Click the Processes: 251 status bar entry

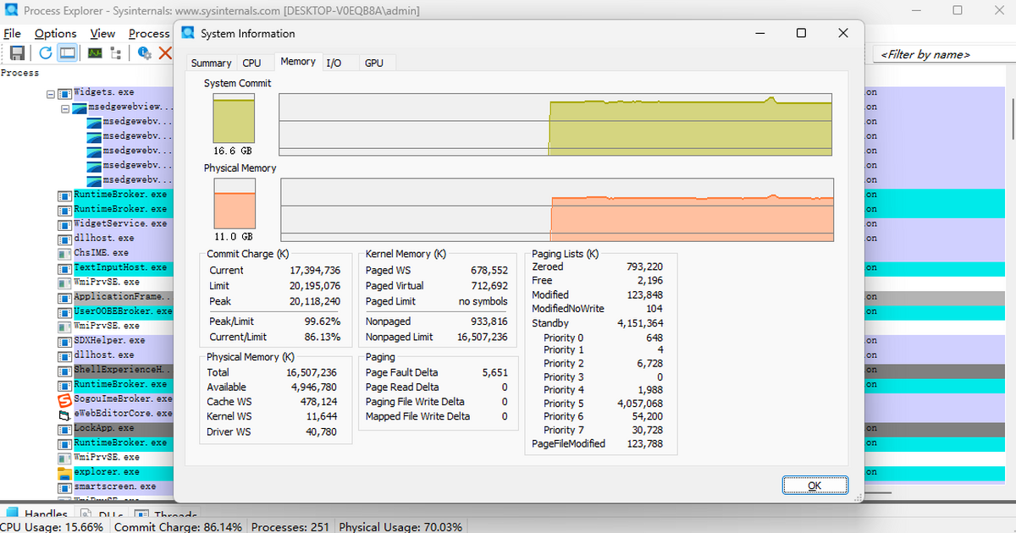coord(290,527)
